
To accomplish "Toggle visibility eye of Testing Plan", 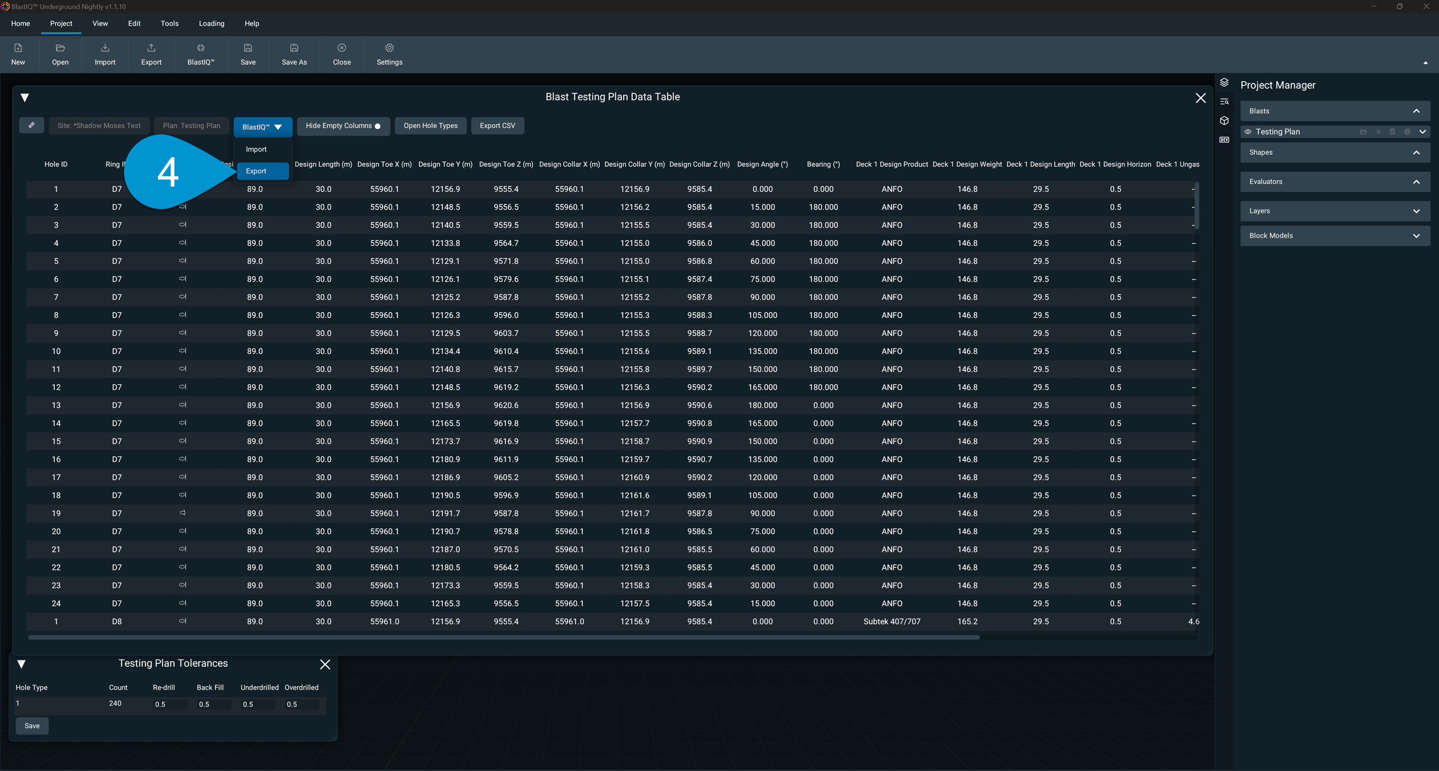I will (x=1248, y=132).
